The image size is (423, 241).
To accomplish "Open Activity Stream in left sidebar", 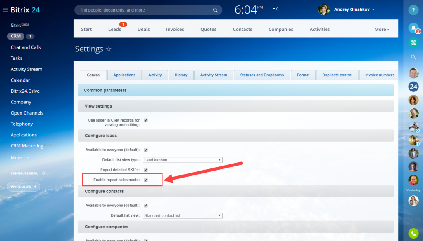I will (x=26, y=69).
